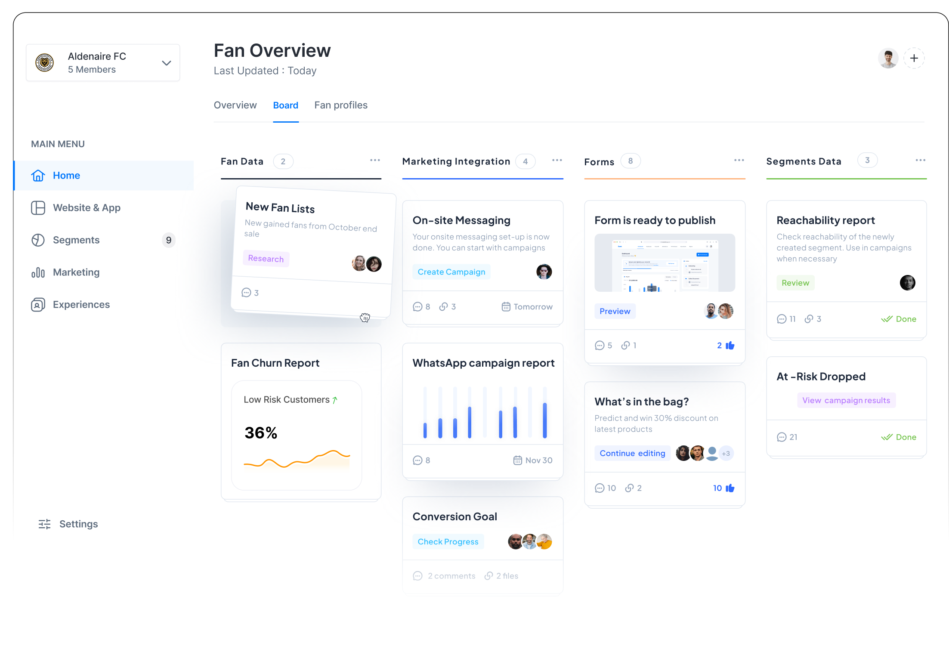
Task: Open the Fan Data column options menu
Action: click(375, 160)
